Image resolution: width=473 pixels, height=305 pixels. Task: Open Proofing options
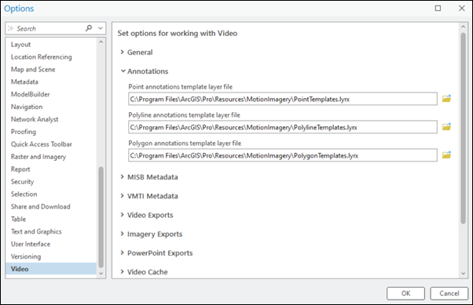coord(51,132)
